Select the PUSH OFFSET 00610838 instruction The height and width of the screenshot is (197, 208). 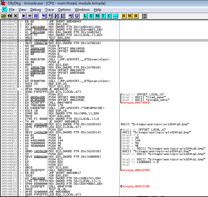point(66,49)
